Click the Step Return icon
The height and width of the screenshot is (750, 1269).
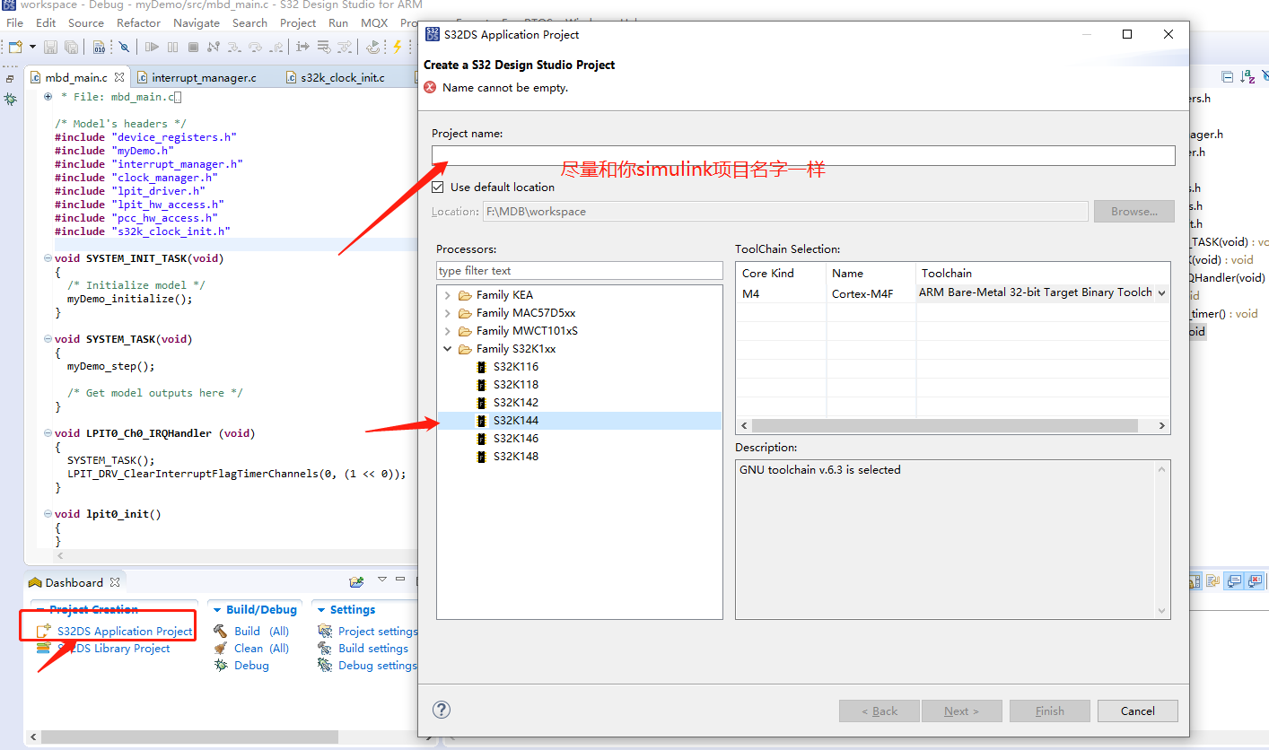click(x=276, y=47)
